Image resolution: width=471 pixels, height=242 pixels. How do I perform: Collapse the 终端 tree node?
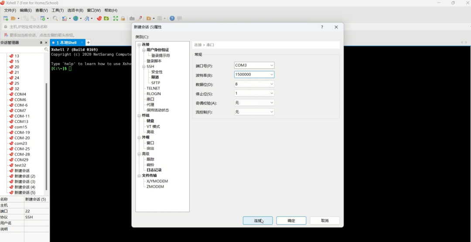tap(139, 116)
